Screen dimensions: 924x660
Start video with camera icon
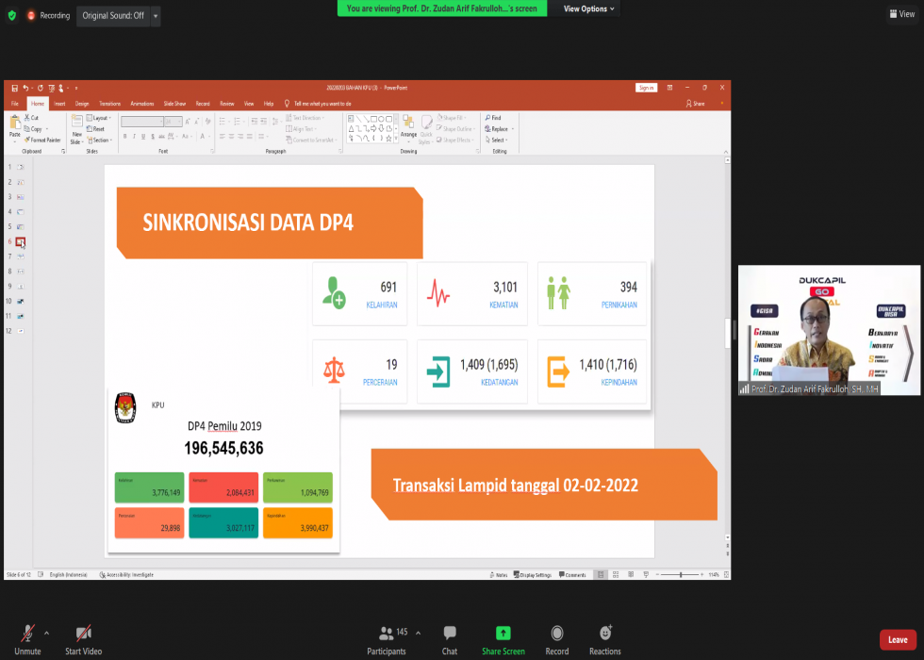click(x=84, y=633)
